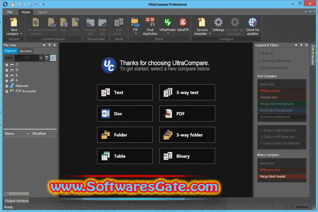
Task: Go to Previous tab icon
Action: 90,23
